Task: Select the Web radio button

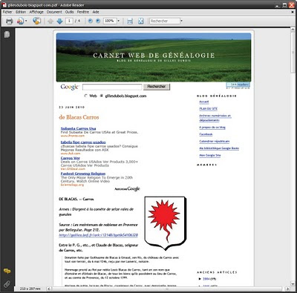Action: [85, 96]
